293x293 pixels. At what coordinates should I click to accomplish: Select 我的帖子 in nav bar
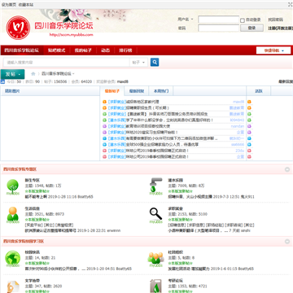pyautogui.click(x=83, y=50)
